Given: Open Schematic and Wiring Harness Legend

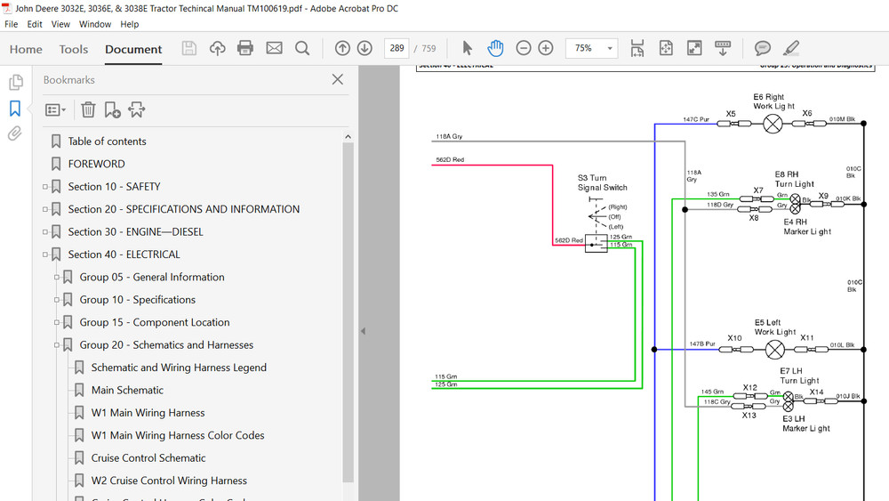Looking at the screenshot, I should (179, 368).
